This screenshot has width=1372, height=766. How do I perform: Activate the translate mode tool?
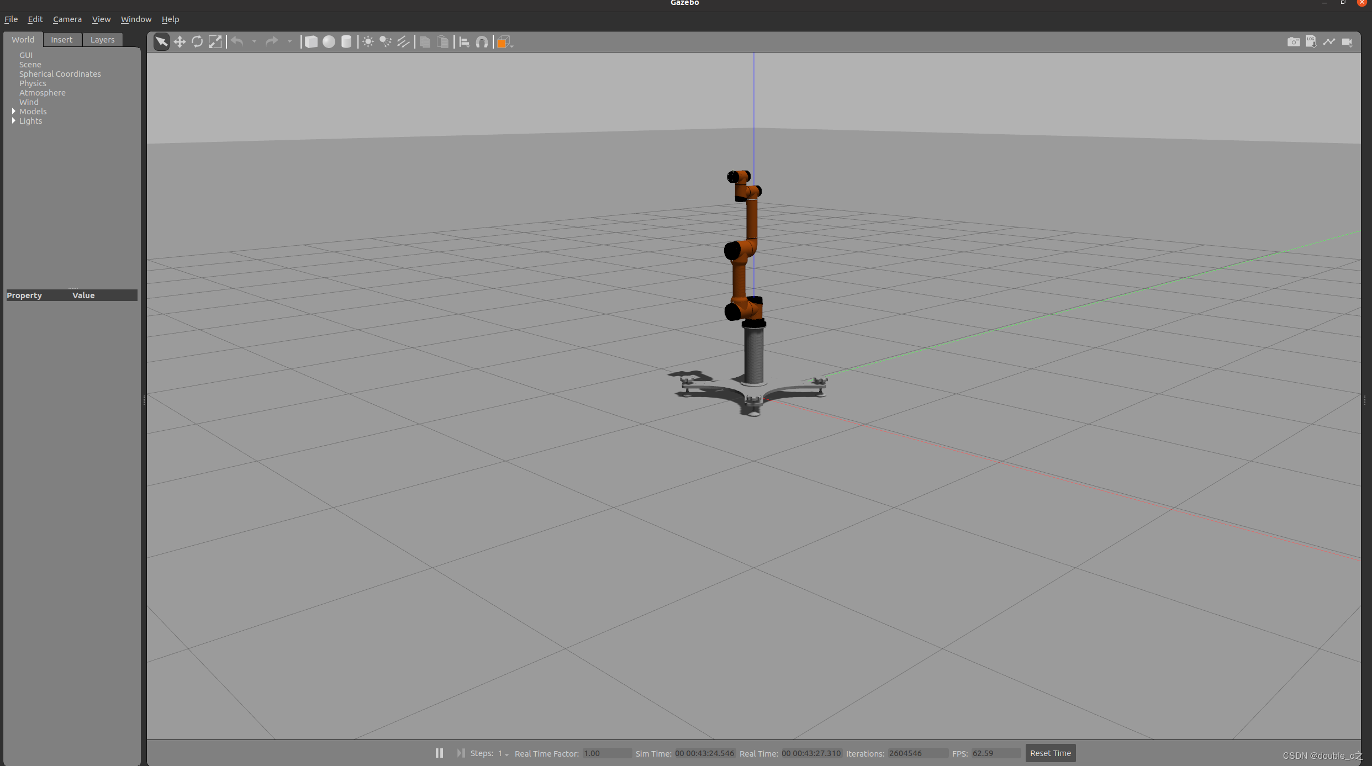click(180, 42)
